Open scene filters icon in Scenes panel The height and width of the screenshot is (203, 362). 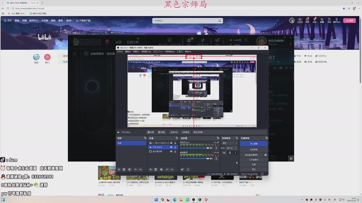click(x=129, y=170)
